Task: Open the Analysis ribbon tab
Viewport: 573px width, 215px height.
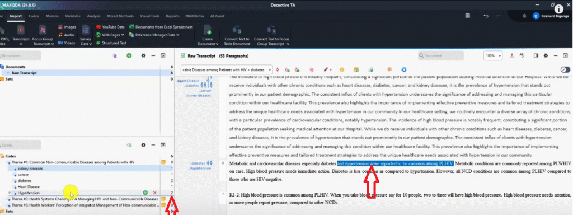Action: click(94, 16)
